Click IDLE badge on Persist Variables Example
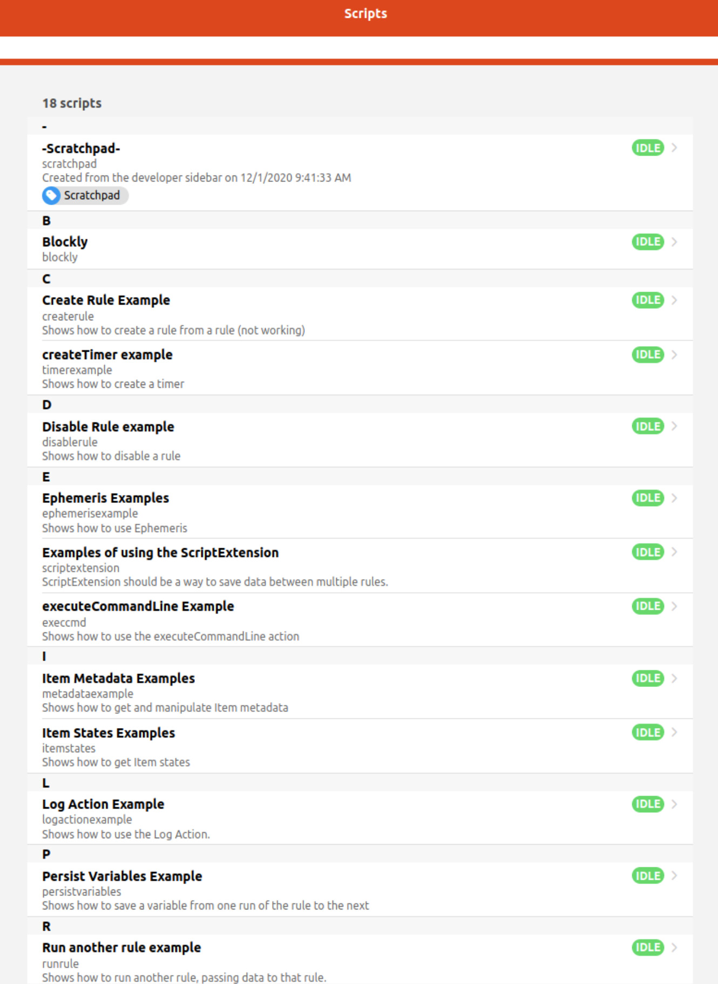718x984 pixels. (x=647, y=876)
